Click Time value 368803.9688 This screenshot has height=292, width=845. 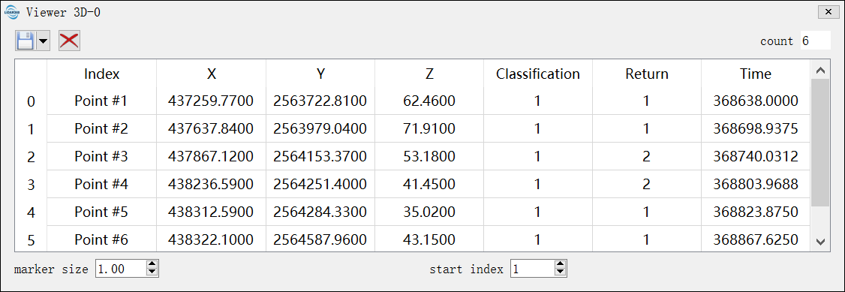tap(756, 185)
